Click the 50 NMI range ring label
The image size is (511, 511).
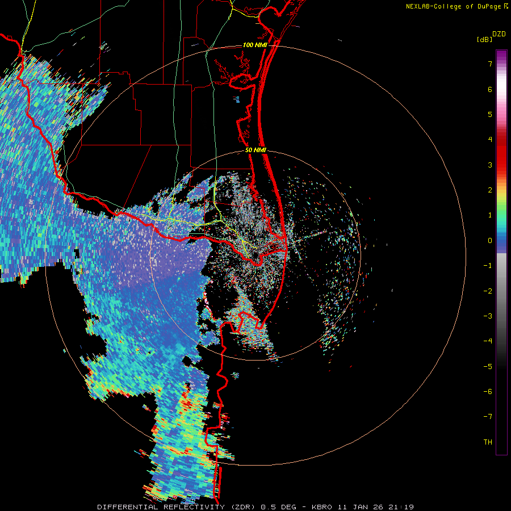click(256, 150)
